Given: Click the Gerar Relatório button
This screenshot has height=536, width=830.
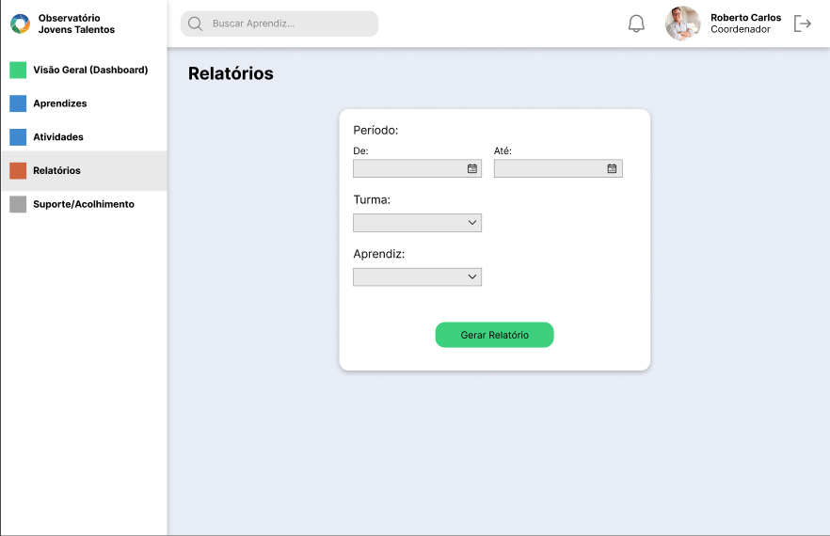Looking at the screenshot, I should (x=494, y=335).
